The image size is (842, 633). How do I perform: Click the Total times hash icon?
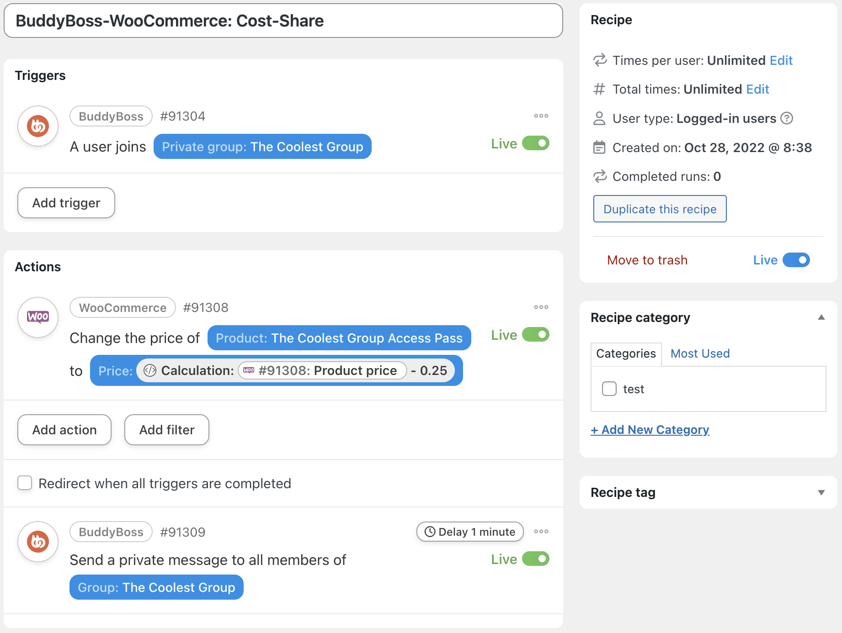[599, 89]
